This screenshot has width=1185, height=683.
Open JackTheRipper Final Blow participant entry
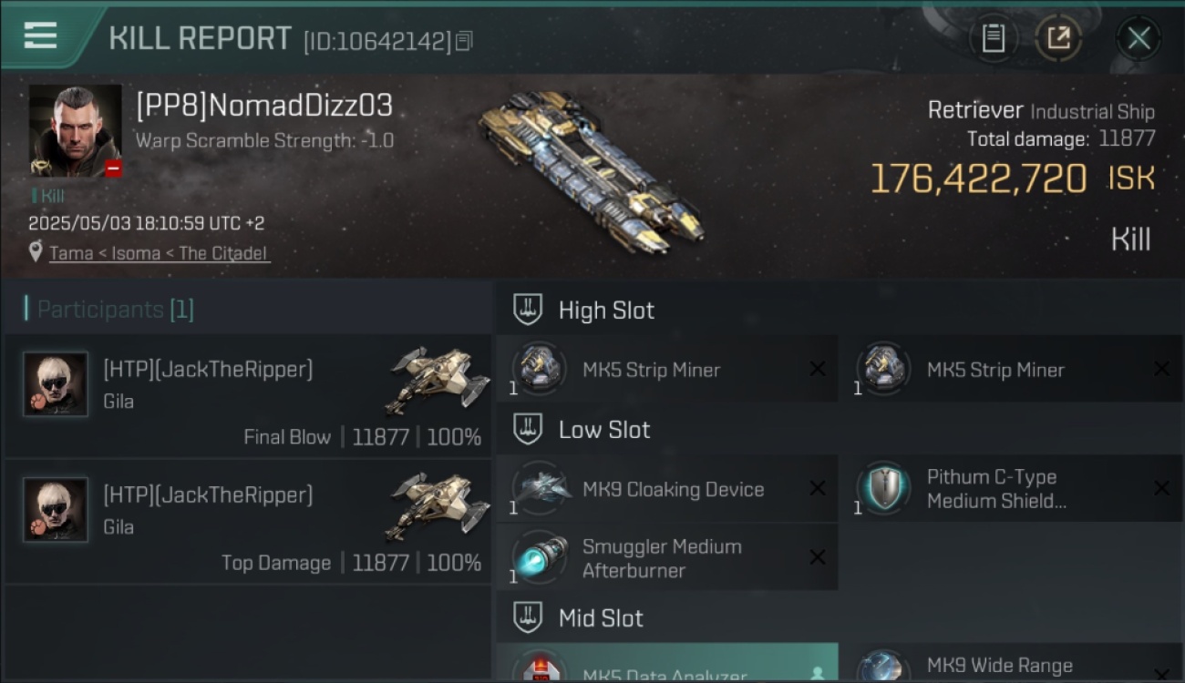point(247,395)
